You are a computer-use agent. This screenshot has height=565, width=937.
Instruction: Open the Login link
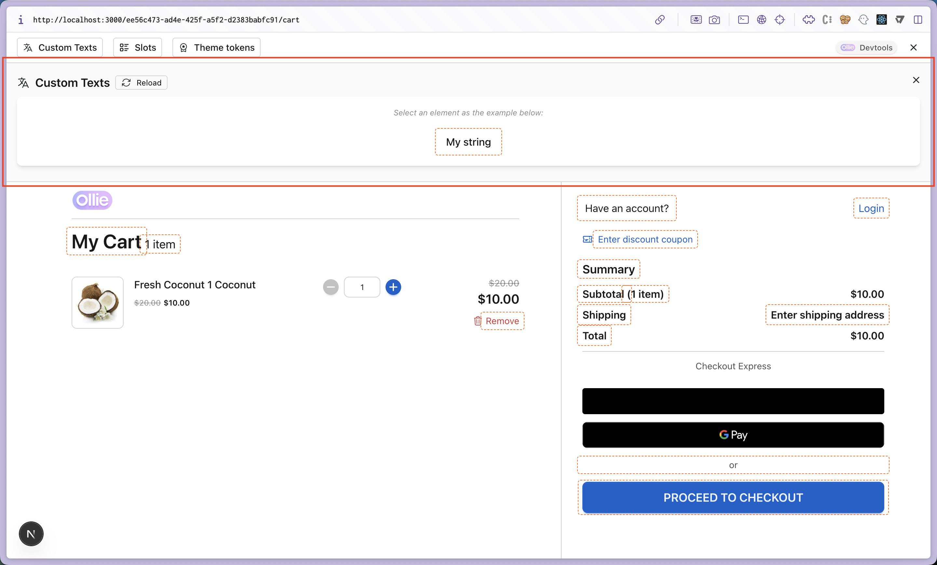coord(871,208)
